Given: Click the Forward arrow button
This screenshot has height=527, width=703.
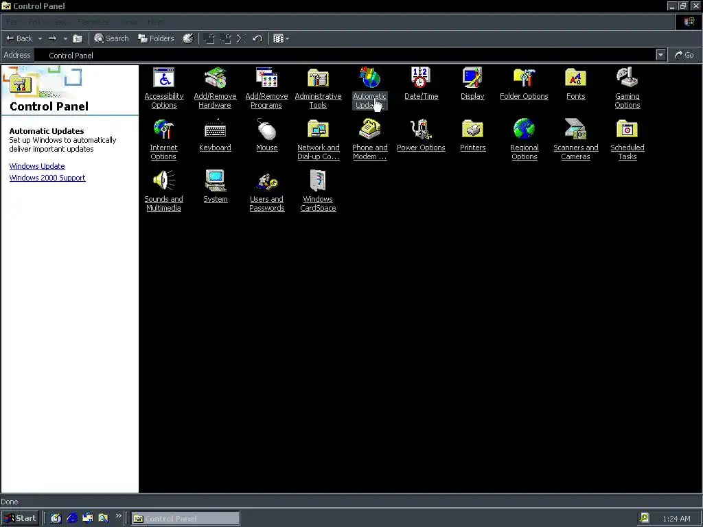Looking at the screenshot, I should point(53,38).
